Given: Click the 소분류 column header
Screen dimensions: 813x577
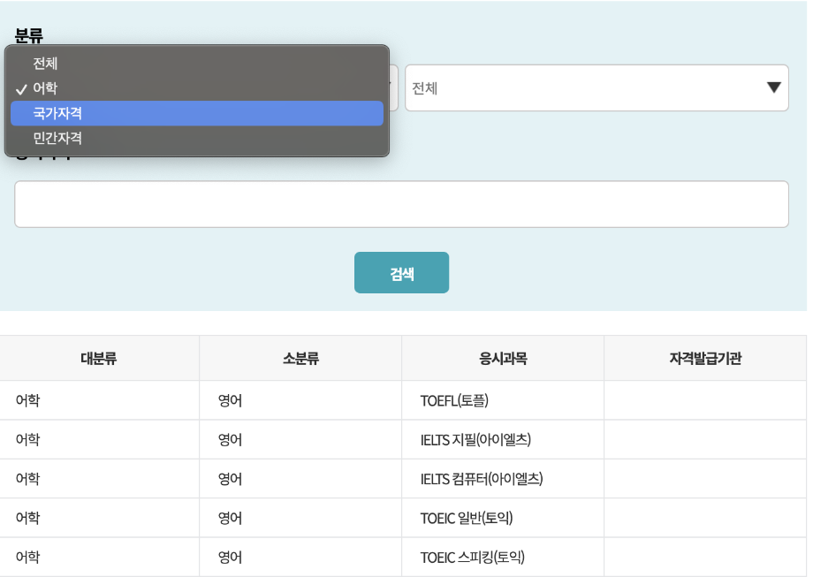Looking at the screenshot, I should pos(300,359).
